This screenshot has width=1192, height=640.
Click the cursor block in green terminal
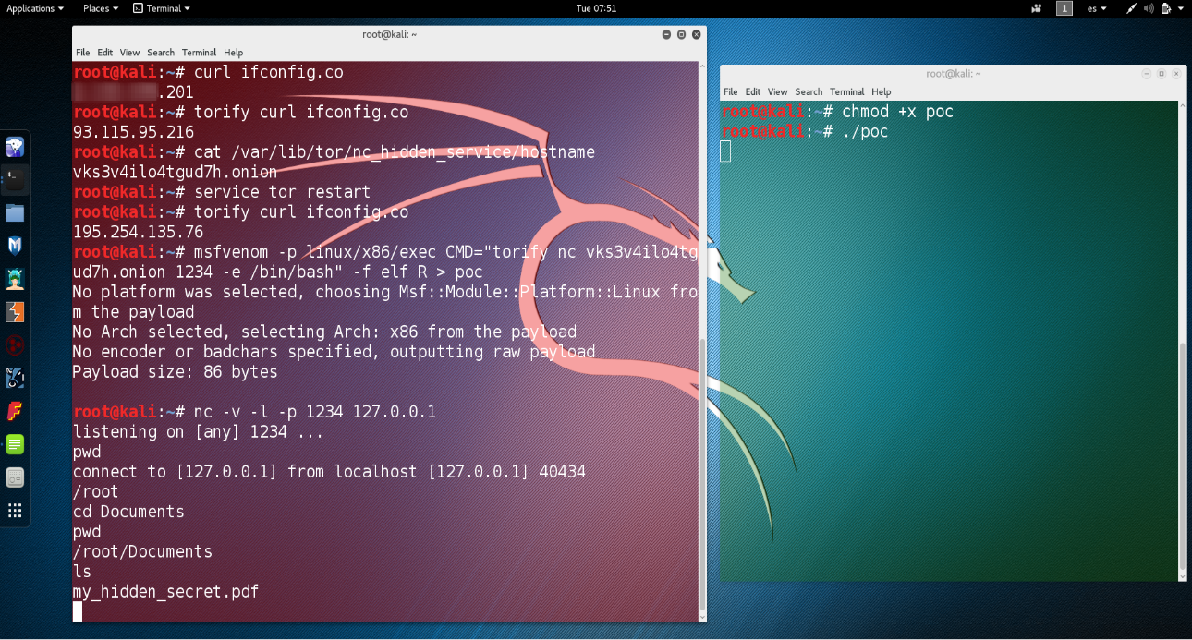click(725, 151)
